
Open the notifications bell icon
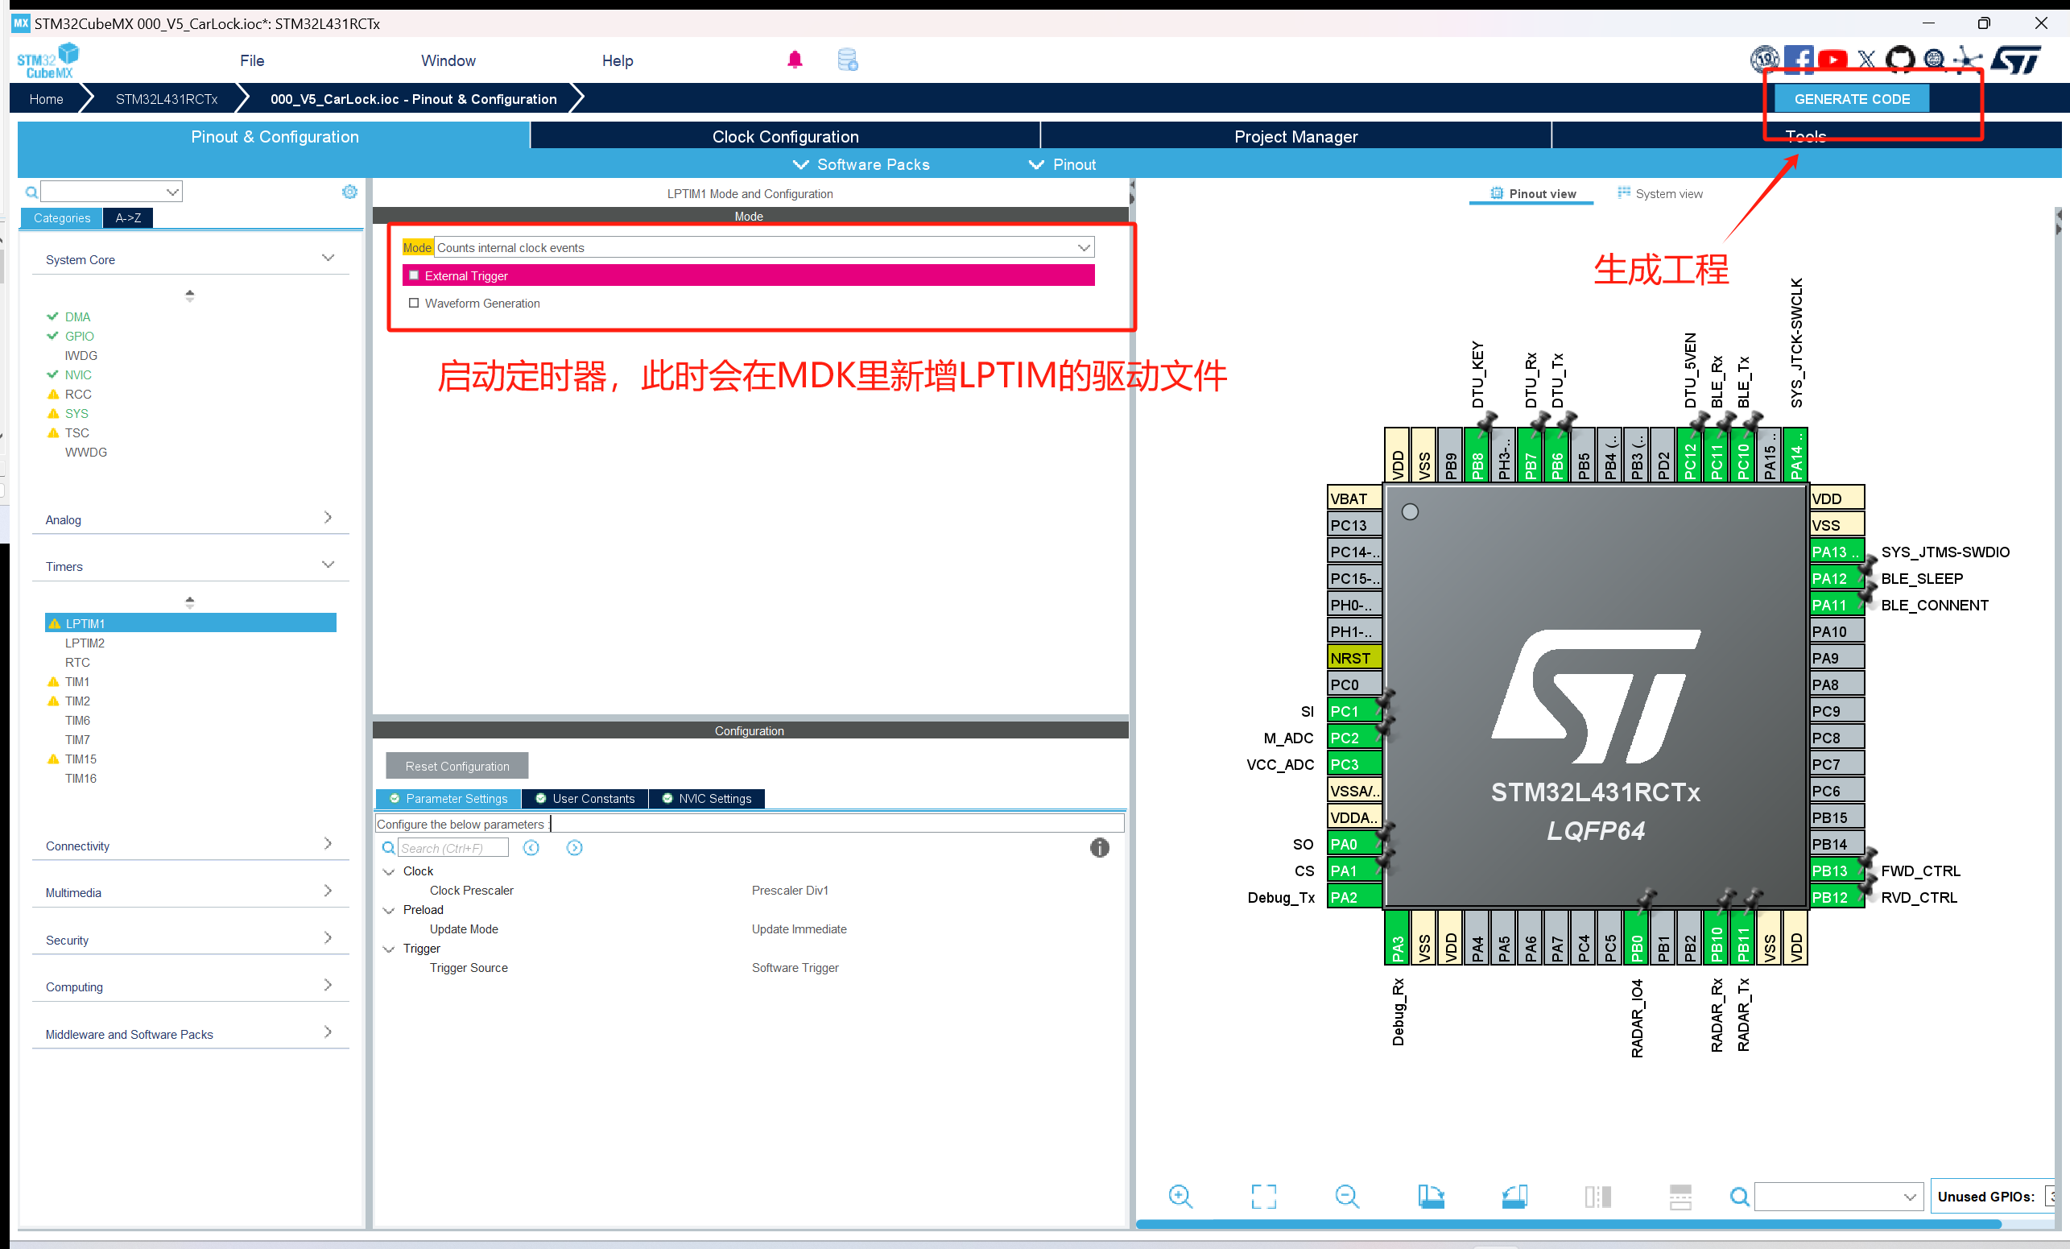[795, 60]
